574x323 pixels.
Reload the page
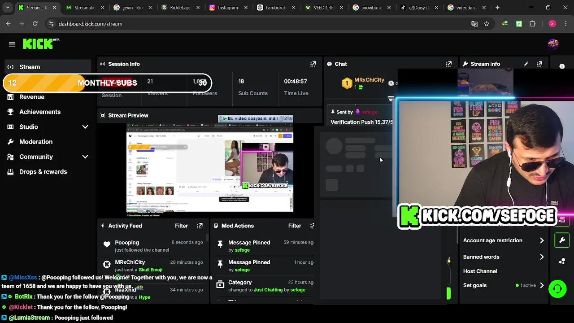tap(35, 24)
